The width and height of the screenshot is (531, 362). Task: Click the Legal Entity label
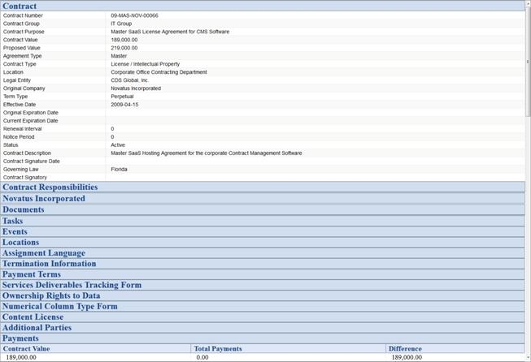(x=17, y=80)
